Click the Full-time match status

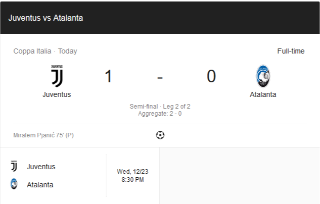291,51
